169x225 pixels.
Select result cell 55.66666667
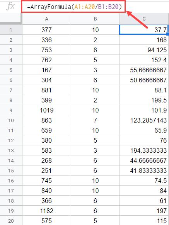tap(144, 70)
